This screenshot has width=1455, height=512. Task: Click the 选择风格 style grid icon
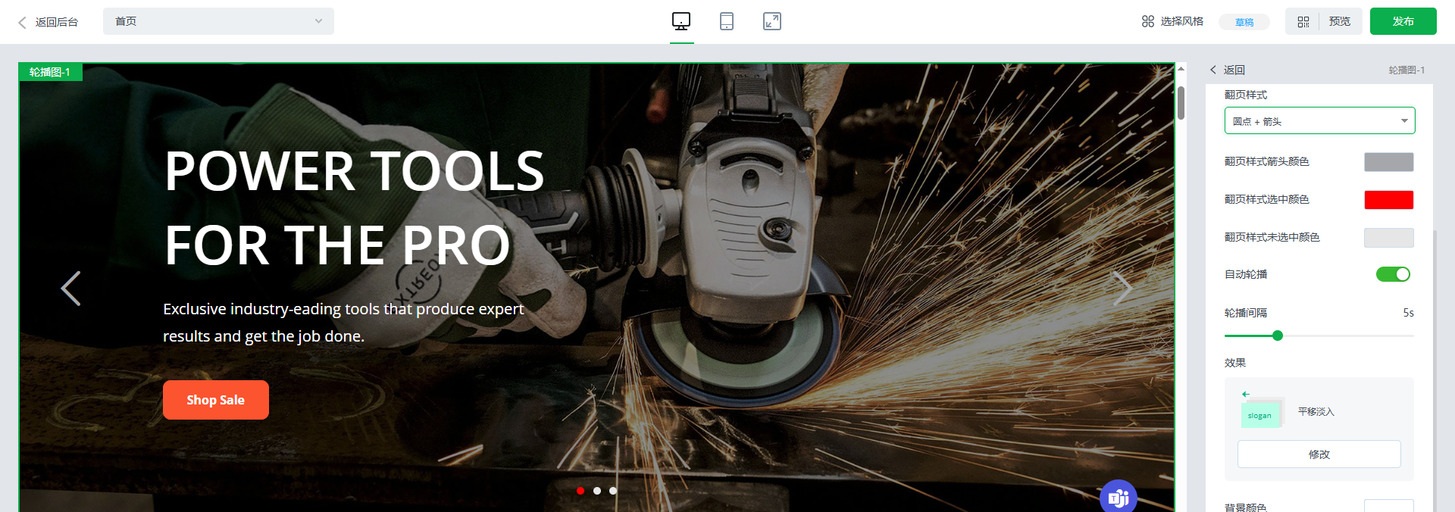coord(1148,21)
